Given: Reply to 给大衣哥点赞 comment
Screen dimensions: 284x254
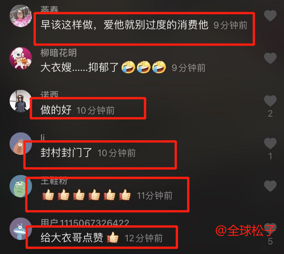Looking at the screenshot, I should coord(80,238).
